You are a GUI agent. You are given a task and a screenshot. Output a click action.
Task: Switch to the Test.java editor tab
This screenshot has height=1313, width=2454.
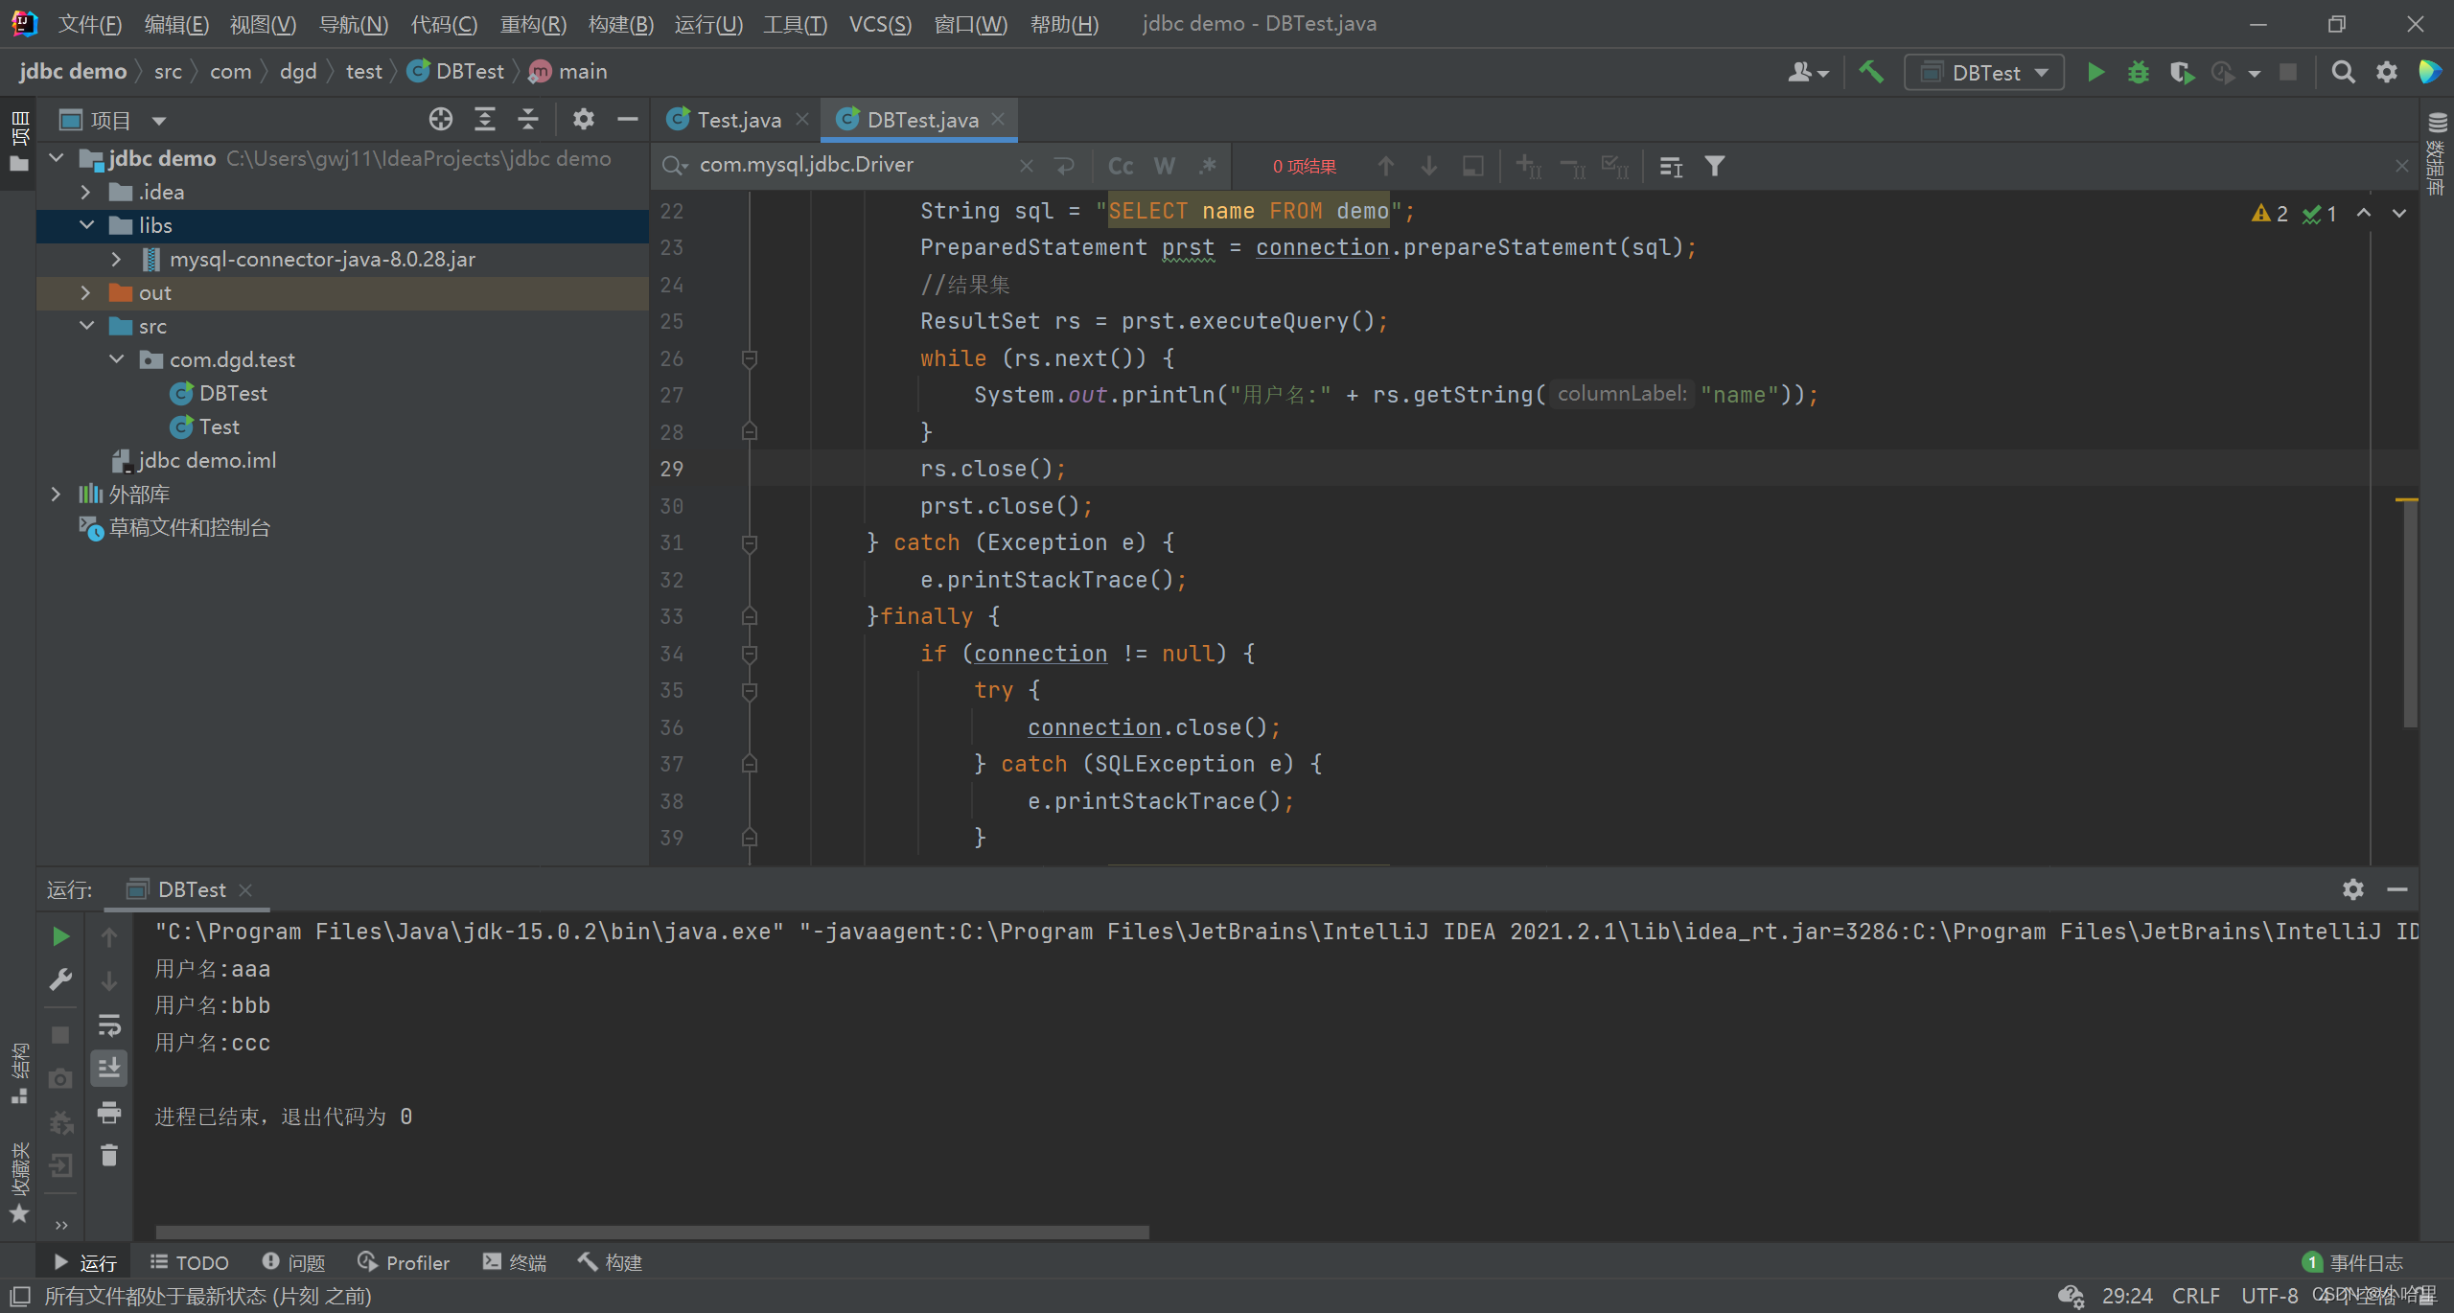point(738,120)
